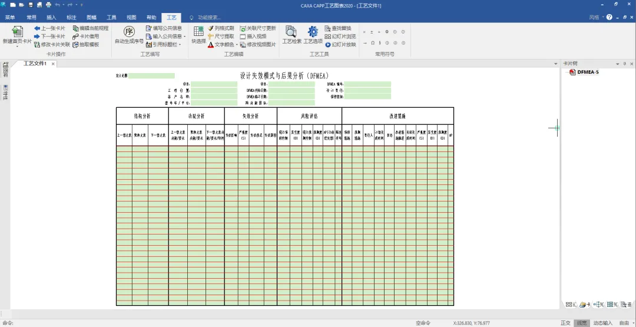Toggle Dynamic Input (动态输入) in status bar
The height and width of the screenshot is (327, 636).
click(x=603, y=323)
